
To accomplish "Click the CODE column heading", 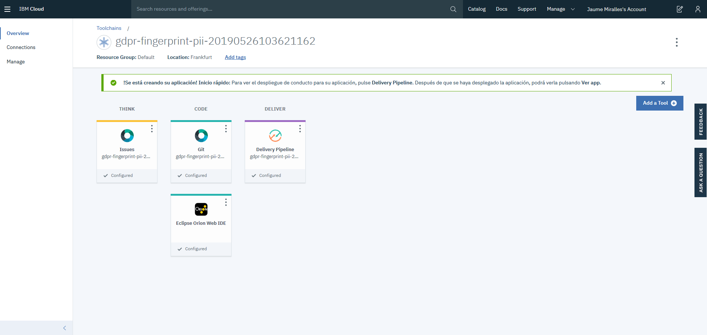I will click(201, 109).
